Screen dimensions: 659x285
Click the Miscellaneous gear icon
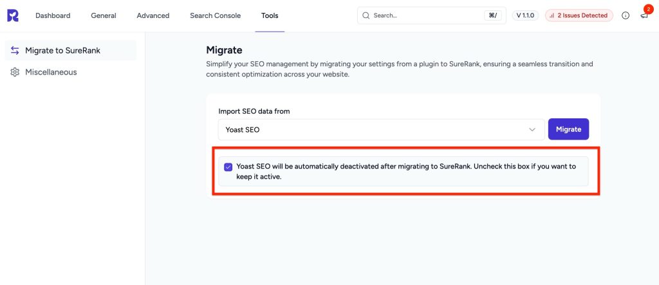(x=15, y=72)
